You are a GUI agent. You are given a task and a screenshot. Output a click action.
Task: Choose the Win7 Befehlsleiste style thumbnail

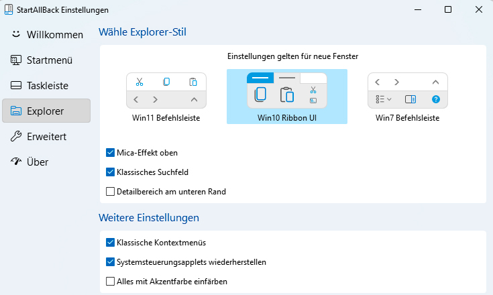coord(408,97)
